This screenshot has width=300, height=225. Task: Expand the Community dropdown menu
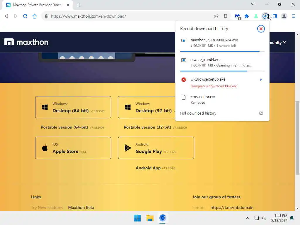pos(278,42)
